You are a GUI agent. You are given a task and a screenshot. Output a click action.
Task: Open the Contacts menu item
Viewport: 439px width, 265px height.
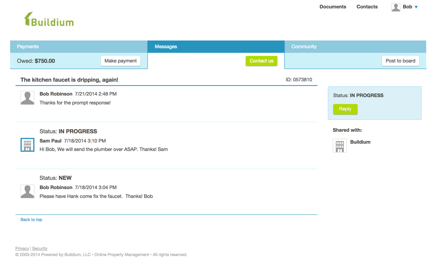point(367,7)
